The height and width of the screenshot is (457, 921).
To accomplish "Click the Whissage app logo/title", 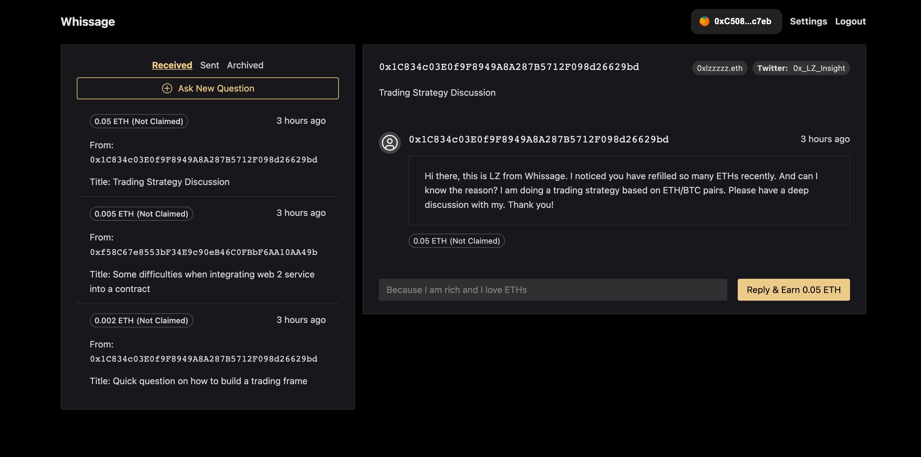I will [x=87, y=21].
